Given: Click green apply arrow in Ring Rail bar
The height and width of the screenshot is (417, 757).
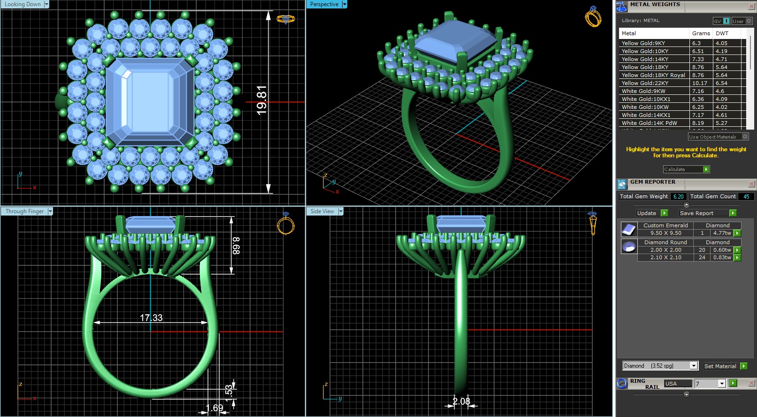Looking at the screenshot, I should pos(733,383).
